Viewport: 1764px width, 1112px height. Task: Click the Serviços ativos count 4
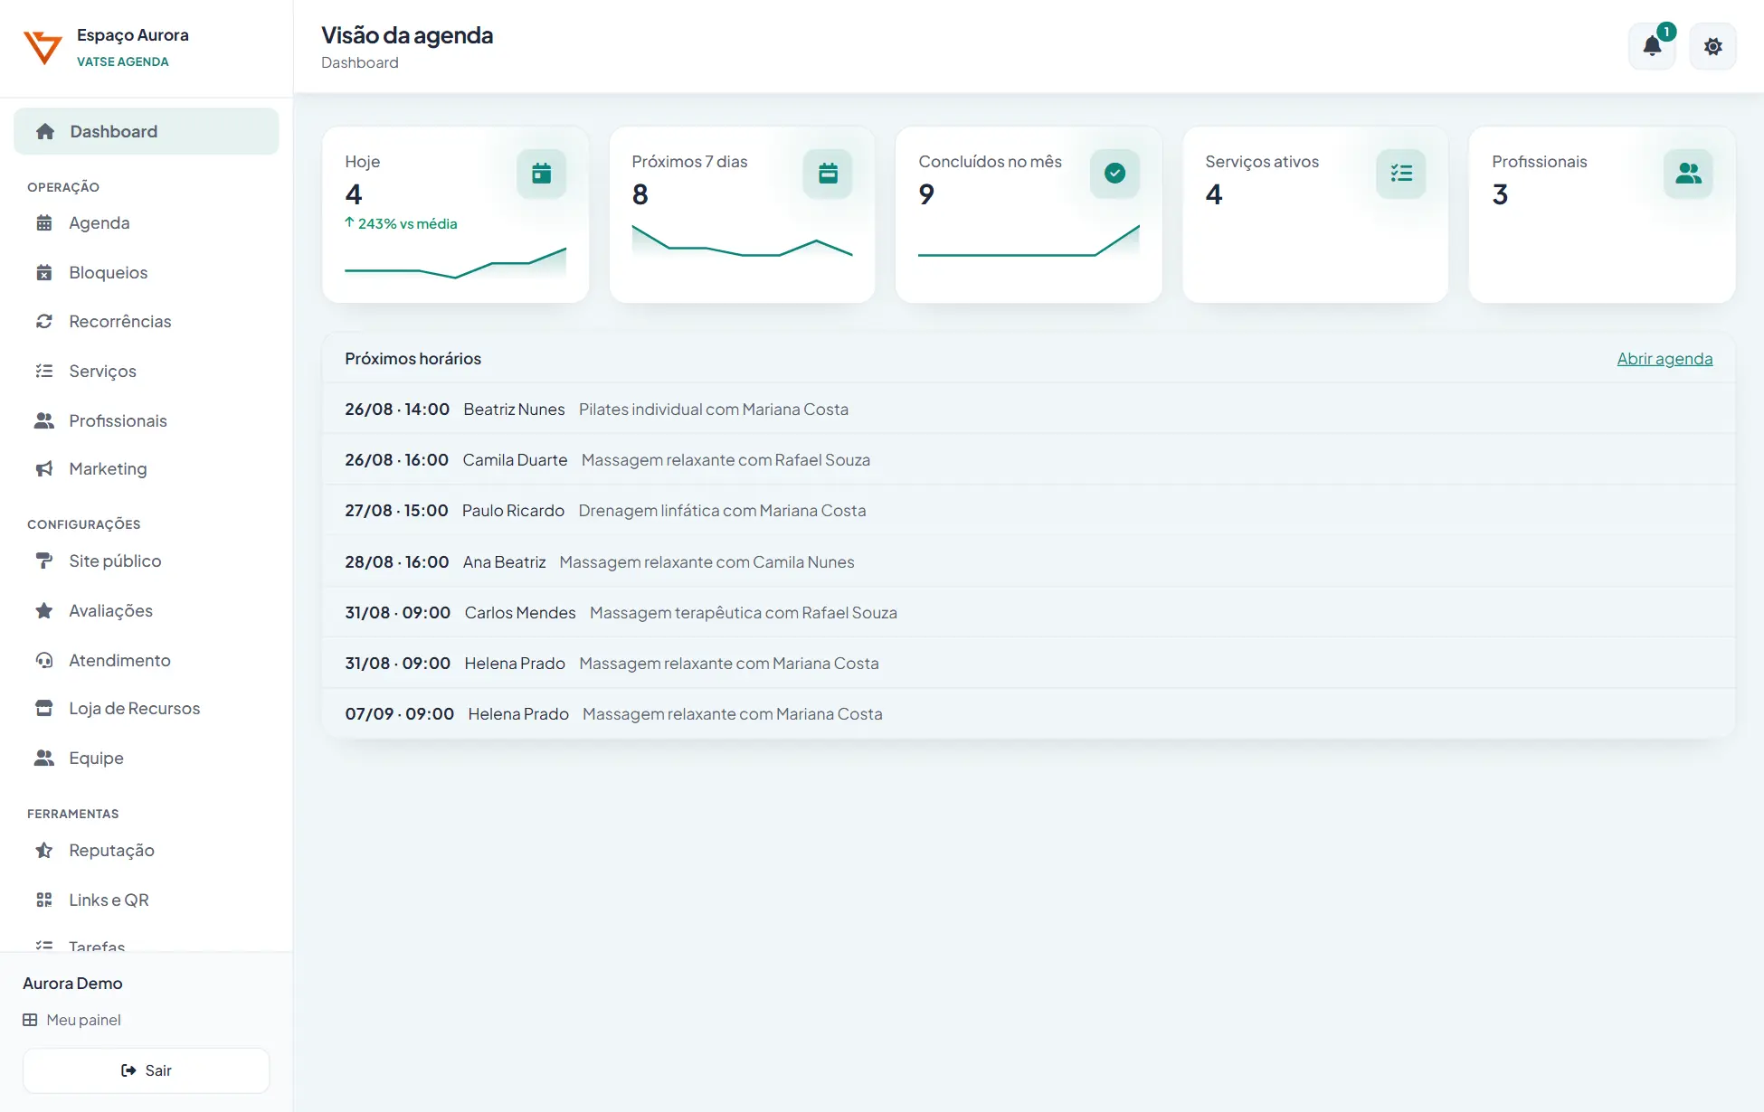[1214, 194]
